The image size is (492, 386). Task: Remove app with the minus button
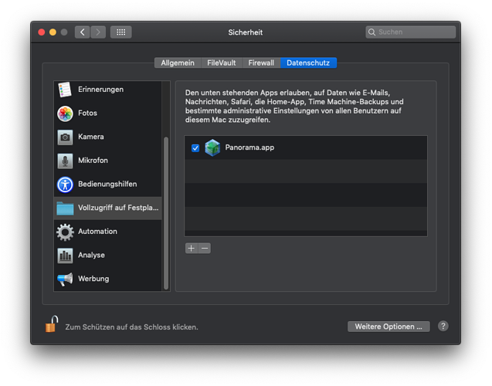tap(205, 249)
